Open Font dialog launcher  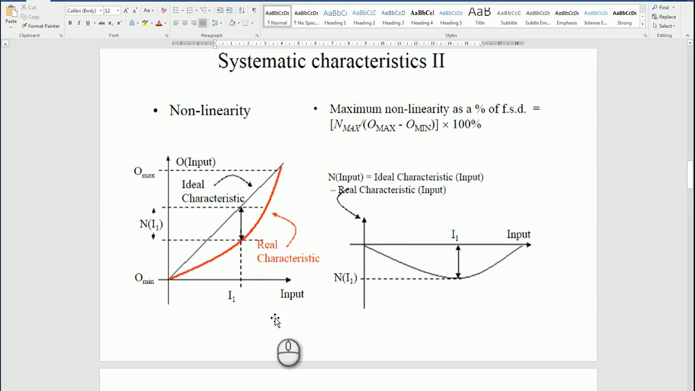167,36
